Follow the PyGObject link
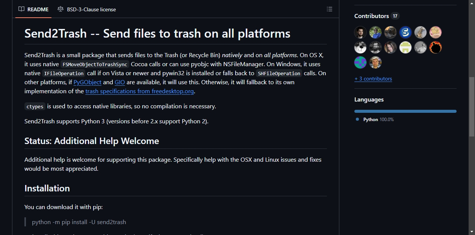This screenshot has height=235, width=475. click(88, 82)
